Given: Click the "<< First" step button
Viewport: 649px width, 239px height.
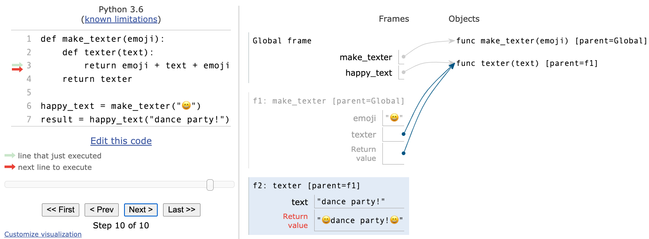Looking at the screenshot, I should (60, 210).
